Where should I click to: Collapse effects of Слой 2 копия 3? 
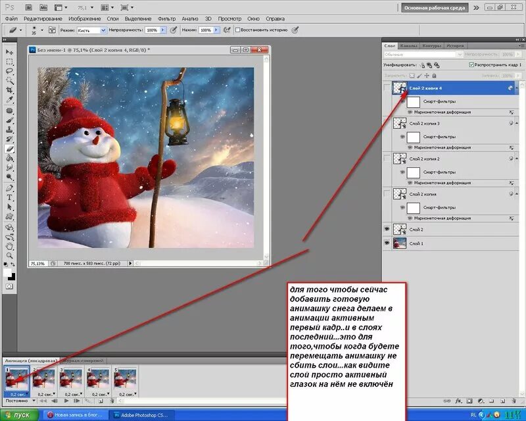517,123
